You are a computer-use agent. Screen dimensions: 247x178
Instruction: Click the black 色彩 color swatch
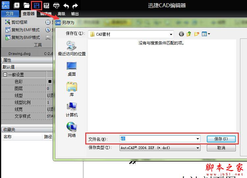[50, 81]
